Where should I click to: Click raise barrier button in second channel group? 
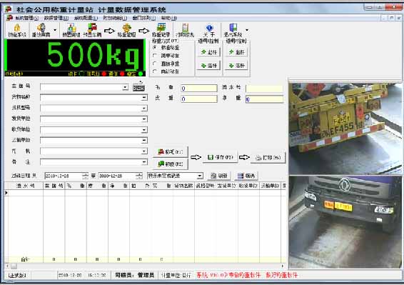tap(237, 52)
